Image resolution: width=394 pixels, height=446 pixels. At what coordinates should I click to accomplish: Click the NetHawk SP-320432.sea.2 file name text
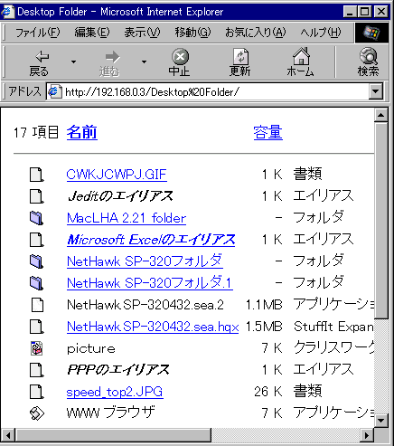tap(145, 305)
